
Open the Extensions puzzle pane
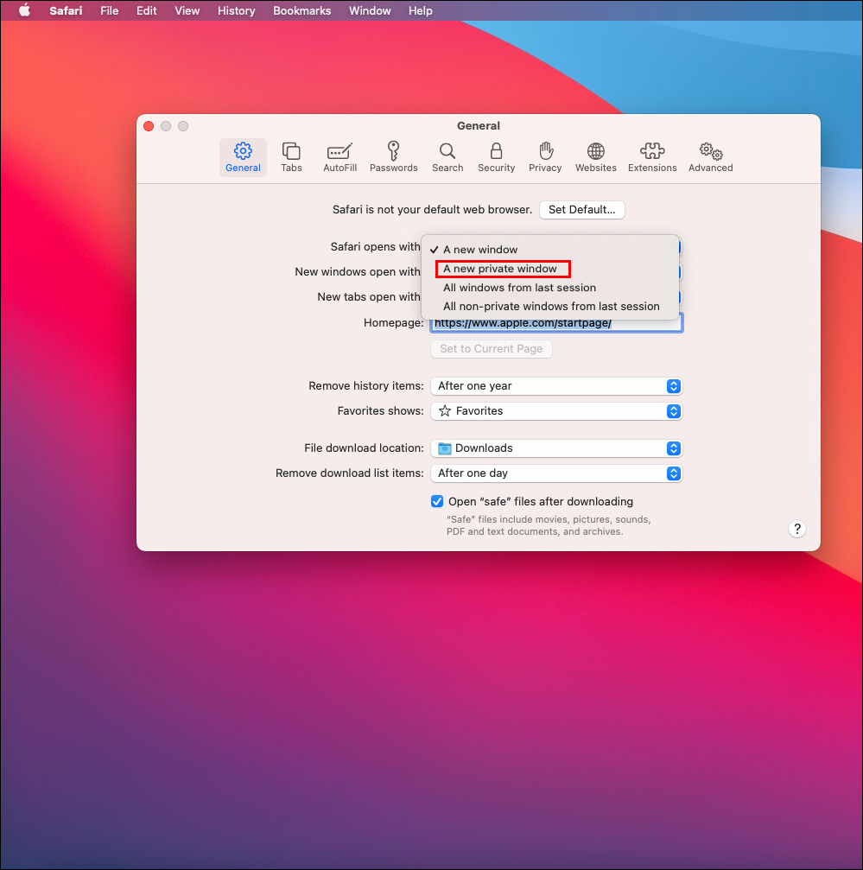(x=652, y=157)
